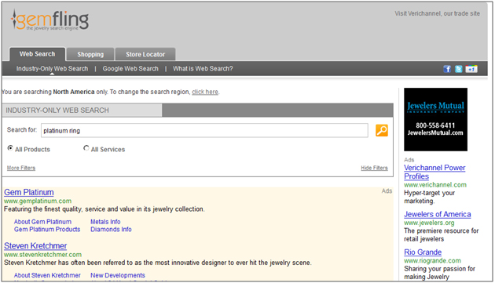Open the Gem Platinum result title
The width and height of the screenshot is (495, 283).
click(29, 192)
